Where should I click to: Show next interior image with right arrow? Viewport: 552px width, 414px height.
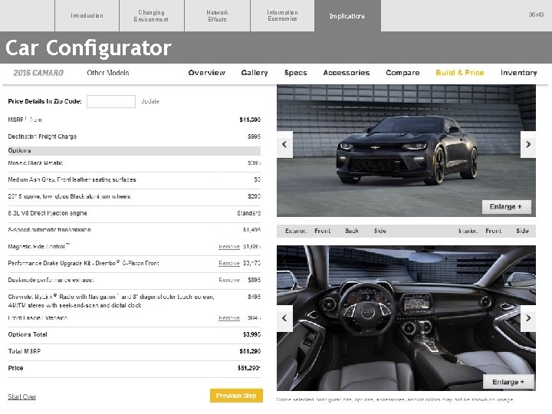[x=528, y=318]
